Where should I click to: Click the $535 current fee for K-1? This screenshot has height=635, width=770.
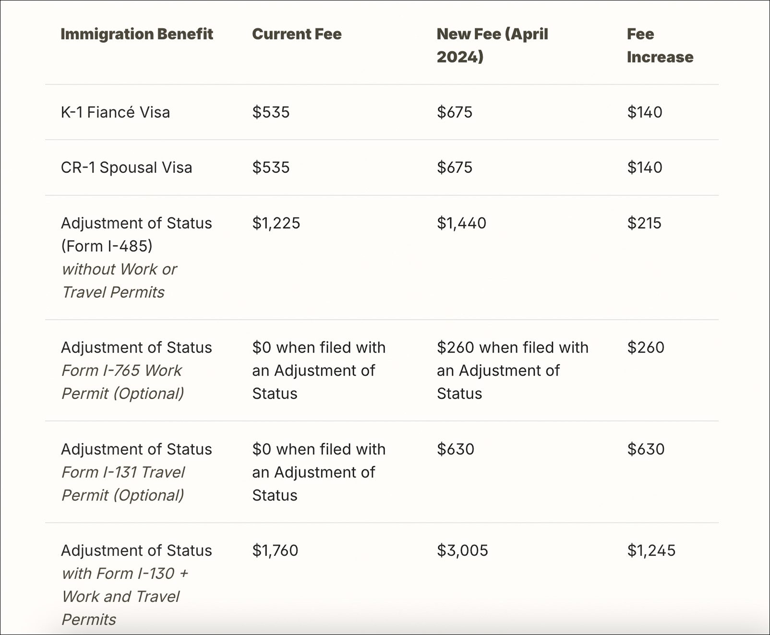[x=271, y=112]
